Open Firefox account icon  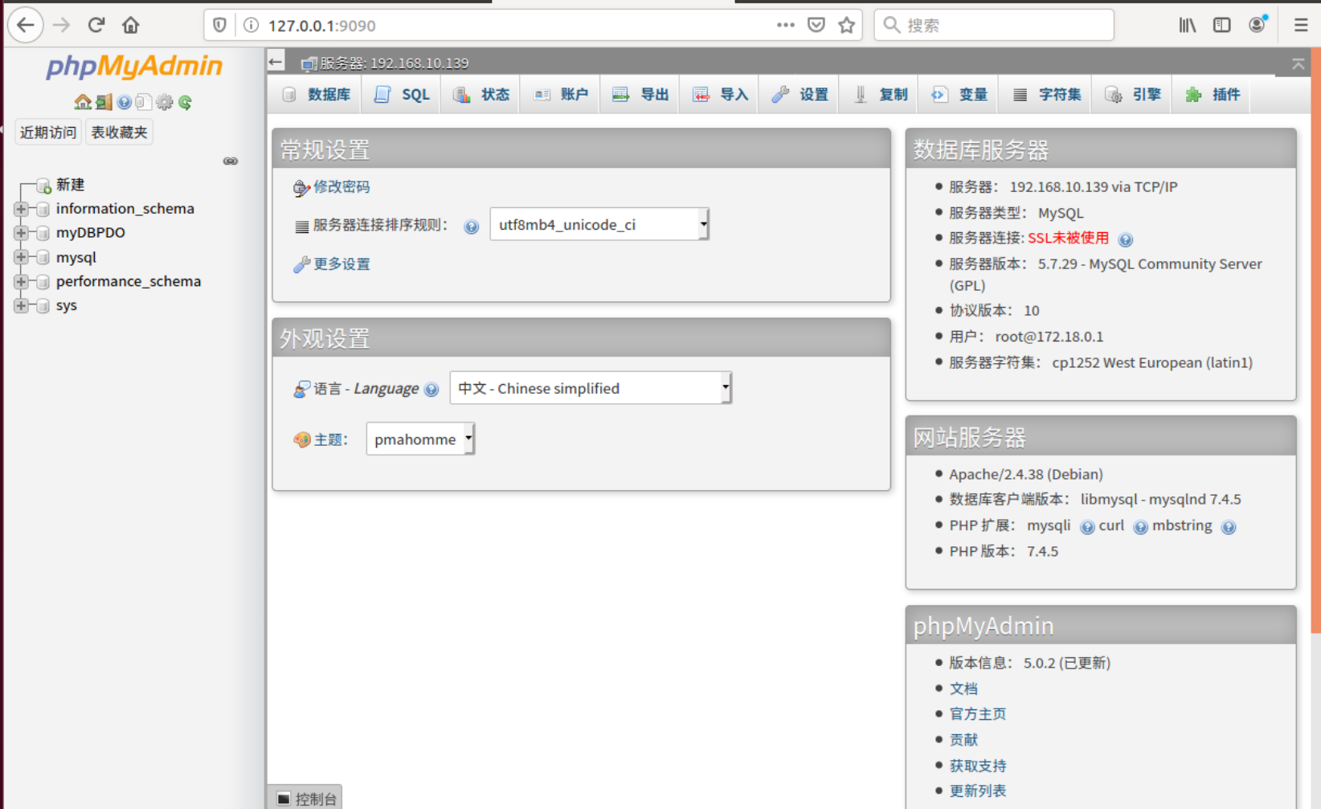tap(1258, 25)
